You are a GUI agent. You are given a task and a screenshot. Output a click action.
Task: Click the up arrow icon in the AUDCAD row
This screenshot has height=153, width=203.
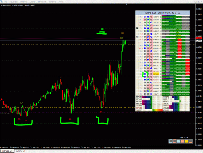(x=160, y=17)
